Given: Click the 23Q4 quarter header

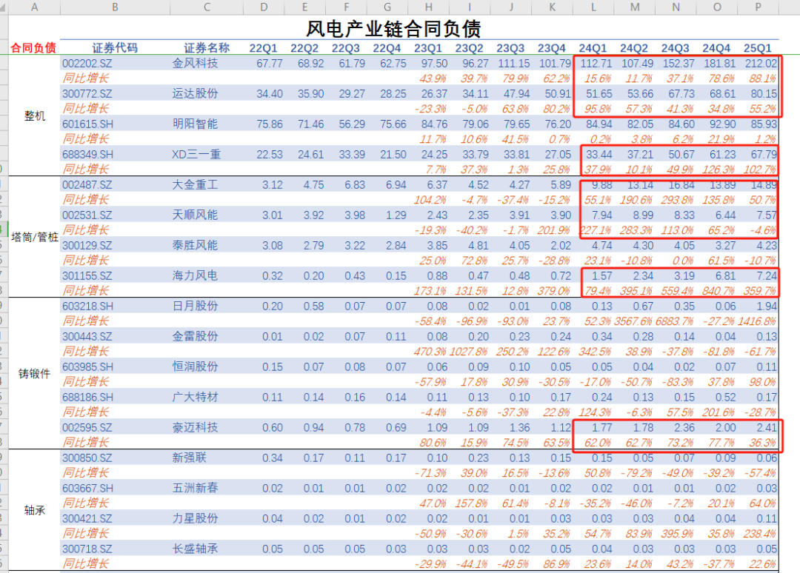Looking at the screenshot, I should click(x=552, y=48).
